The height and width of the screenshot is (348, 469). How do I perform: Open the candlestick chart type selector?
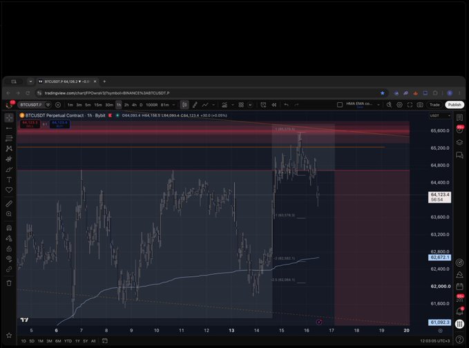(x=184, y=105)
